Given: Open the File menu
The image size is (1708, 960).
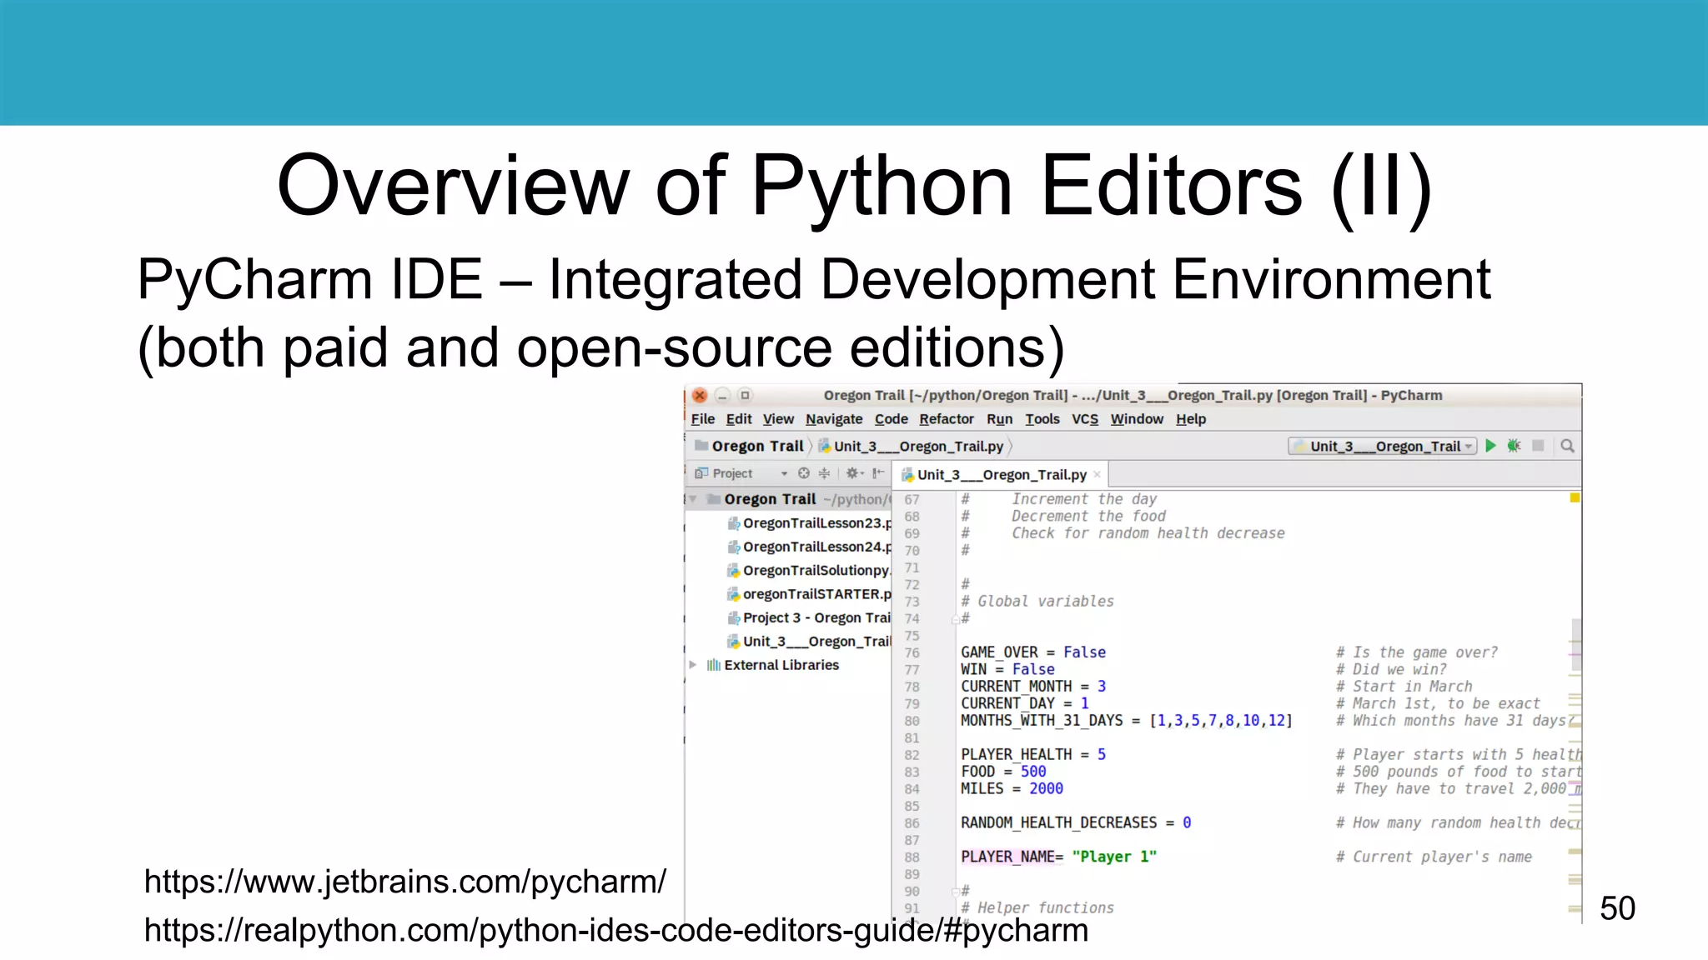Looking at the screenshot, I should 702,419.
